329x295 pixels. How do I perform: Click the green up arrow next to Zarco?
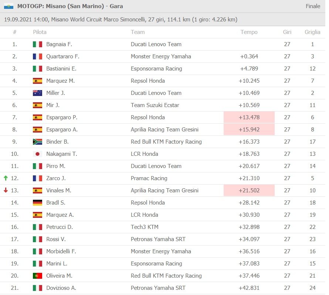[6, 178]
